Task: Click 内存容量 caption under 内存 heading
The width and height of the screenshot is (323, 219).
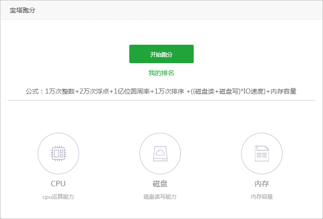Action: coord(262,197)
